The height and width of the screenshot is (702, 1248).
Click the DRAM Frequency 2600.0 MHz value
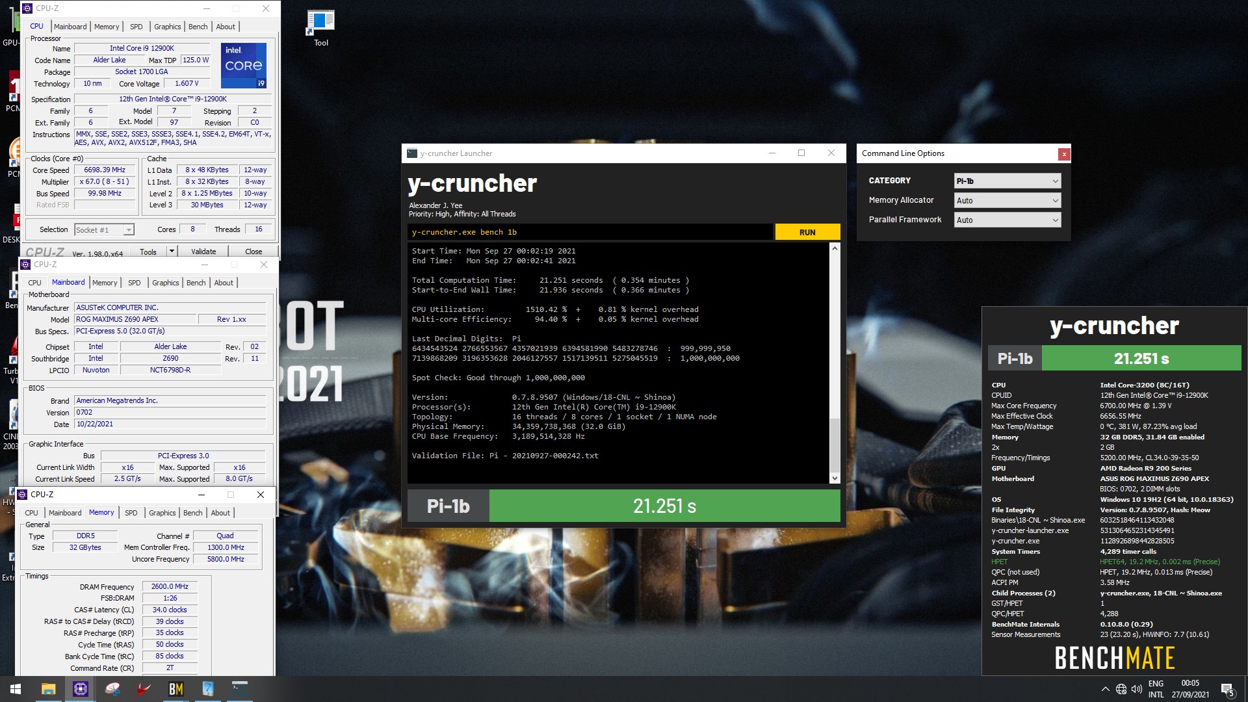(x=170, y=586)
